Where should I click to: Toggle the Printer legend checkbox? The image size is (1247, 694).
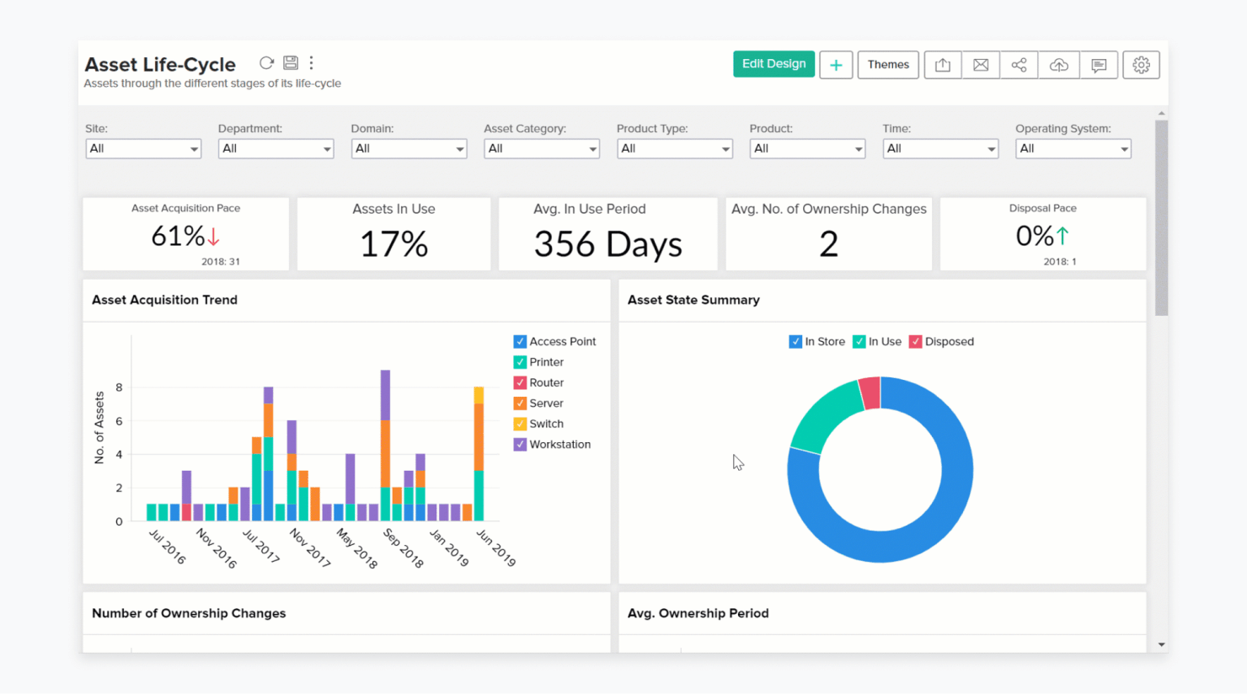520,362
